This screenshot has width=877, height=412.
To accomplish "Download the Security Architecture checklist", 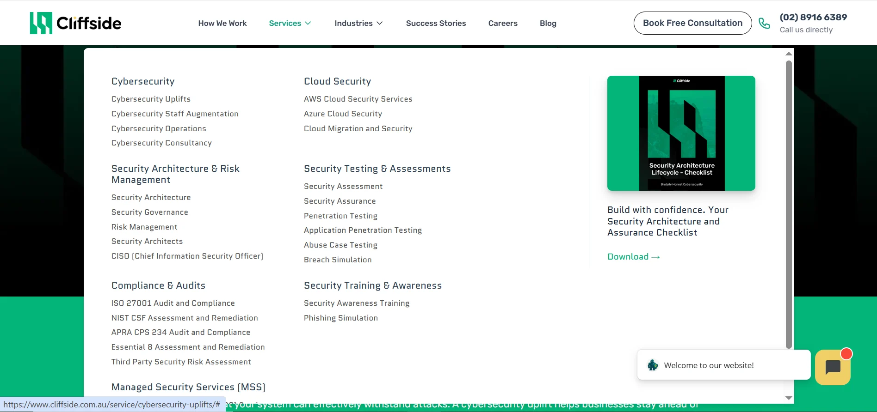I will [x=633, y=257].
